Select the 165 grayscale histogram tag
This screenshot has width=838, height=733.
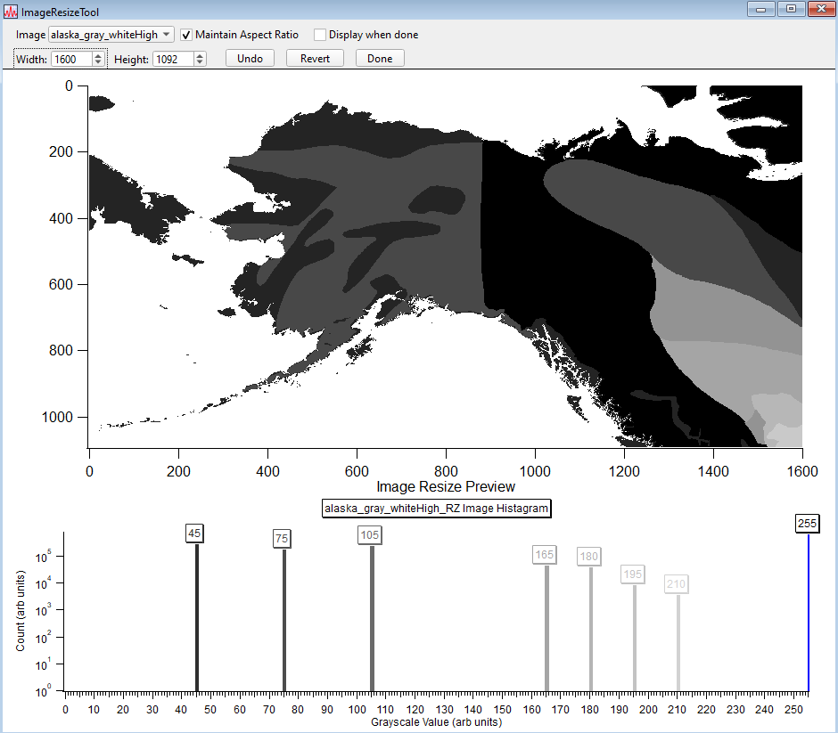tap(544, 555)
